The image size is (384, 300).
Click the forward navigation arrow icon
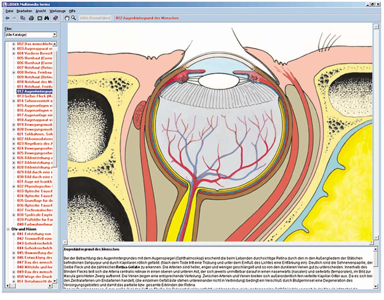14,18
